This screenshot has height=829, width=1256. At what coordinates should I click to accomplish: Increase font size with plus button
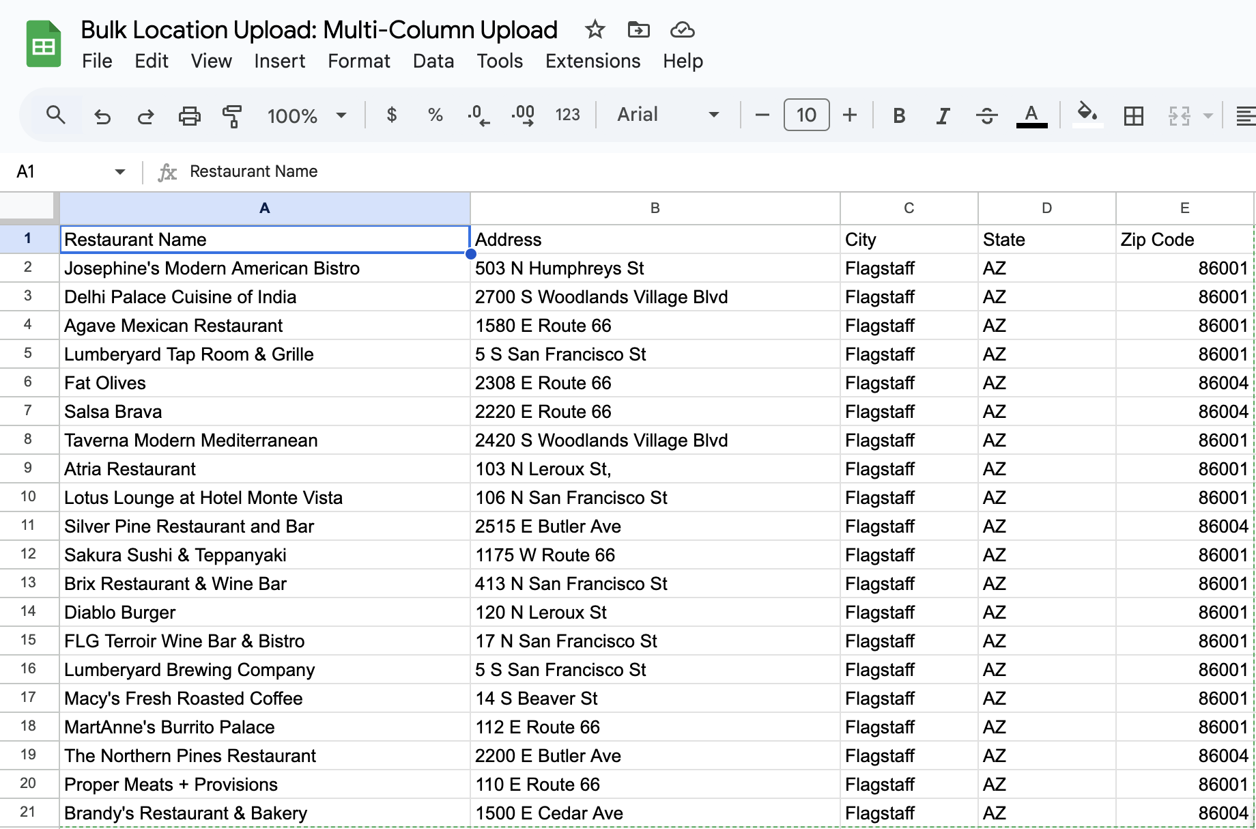(x=850, y=115)
